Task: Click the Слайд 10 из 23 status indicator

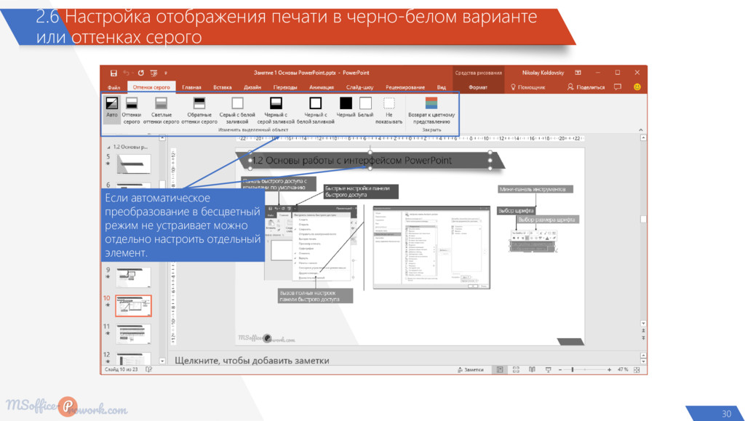Action: [x=121, y=369]
